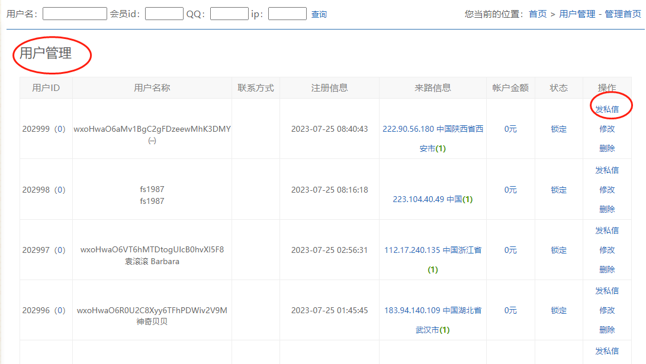Click 修改 for user 202999
This screenshot has width=646, height=364.
(x=607, y=129)
